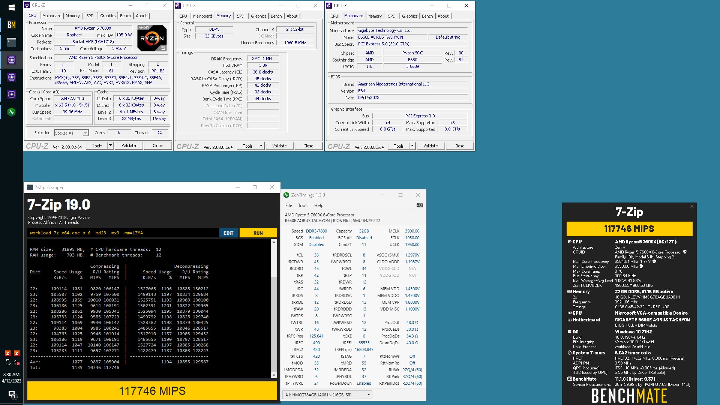Expand Tools dropdown arrow in CPU-Z CPU window

click(x=110, y=145)
